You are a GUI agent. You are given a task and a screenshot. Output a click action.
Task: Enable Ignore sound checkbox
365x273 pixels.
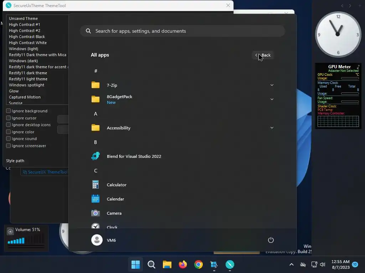click(9, 139)
